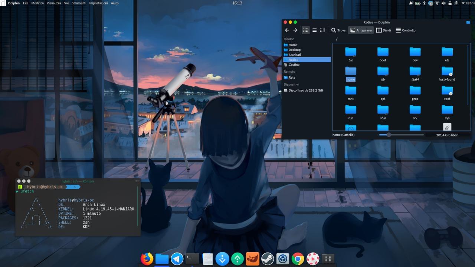Open the terminal from the dock

pyautogui.click(x=192, y=258)
